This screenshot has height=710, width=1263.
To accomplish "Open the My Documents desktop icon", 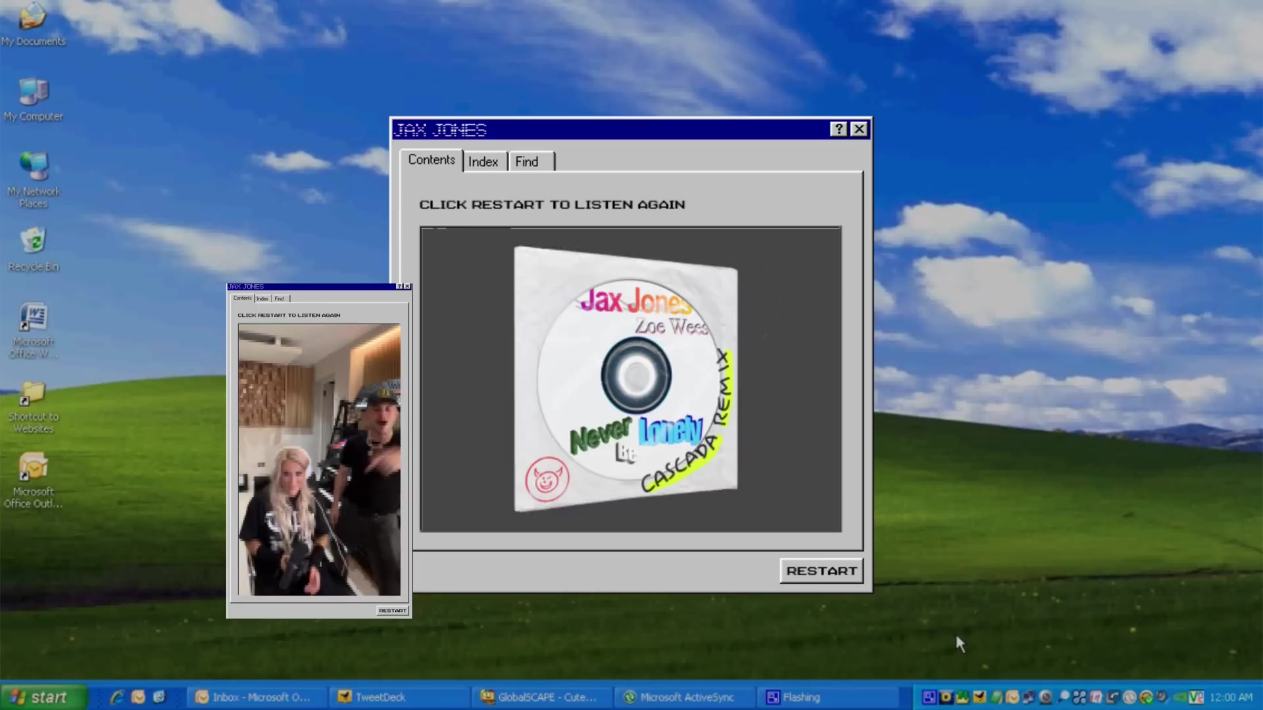I will tap(33, 25).
